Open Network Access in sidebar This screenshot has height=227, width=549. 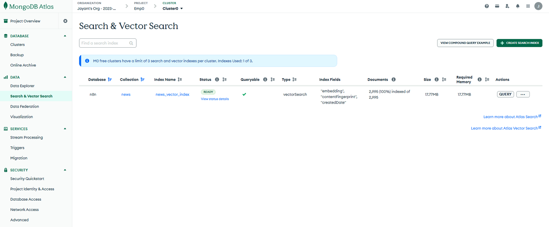[x=24, y=210]
